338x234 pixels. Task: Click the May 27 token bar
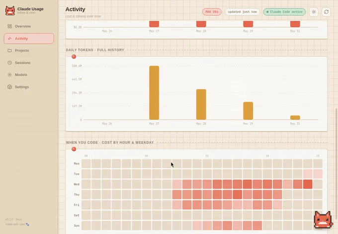(154, 93)
